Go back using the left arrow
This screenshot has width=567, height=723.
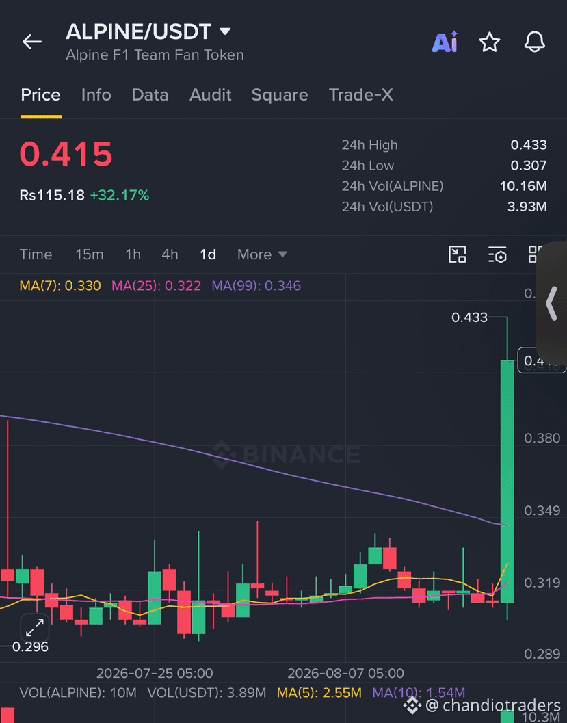click(32, 42)
